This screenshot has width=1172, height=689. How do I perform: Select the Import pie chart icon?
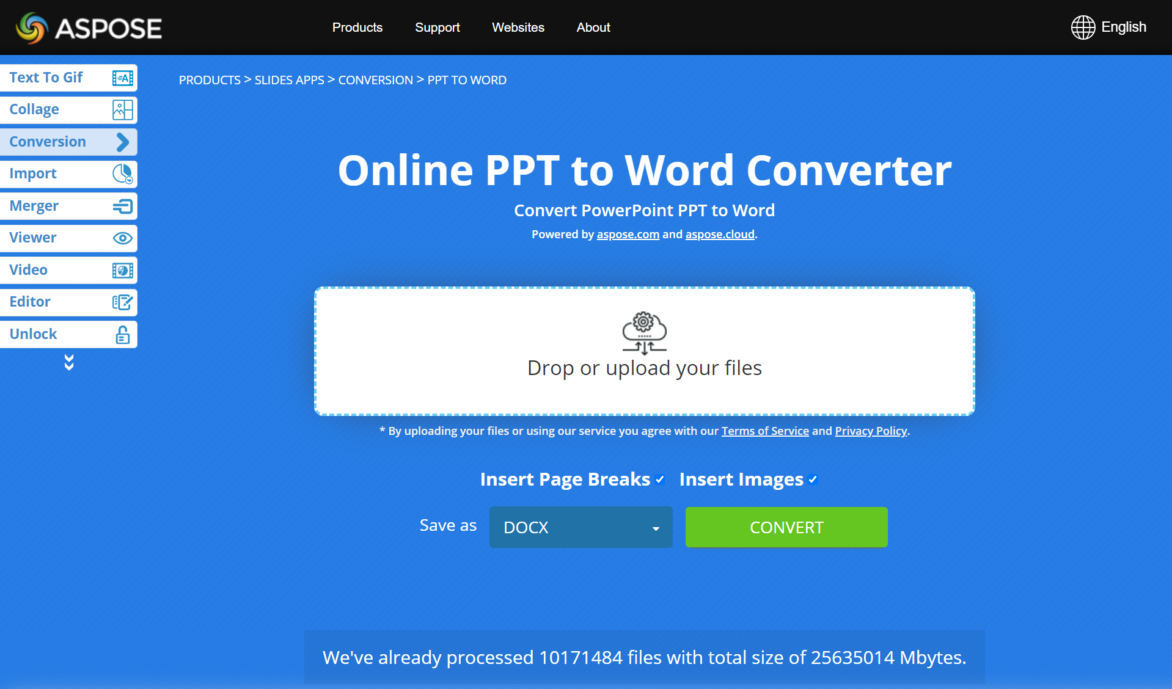pos(122,174)
